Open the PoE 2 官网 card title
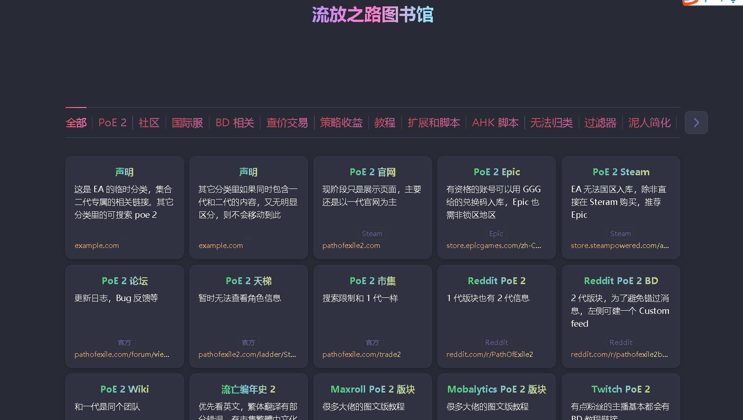This screenshot has width=743, height=420. pos(372,172)
